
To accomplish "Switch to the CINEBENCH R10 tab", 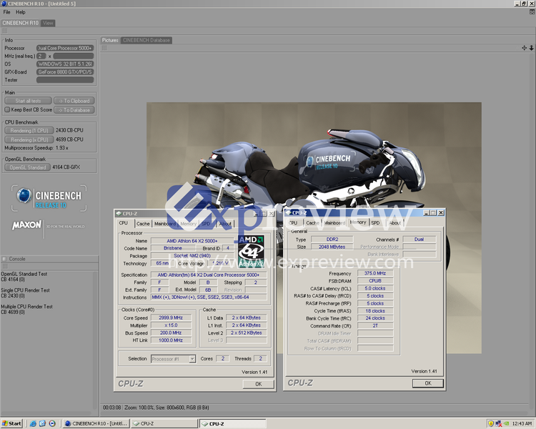I will pyautogui.click(x=21, y=23).
